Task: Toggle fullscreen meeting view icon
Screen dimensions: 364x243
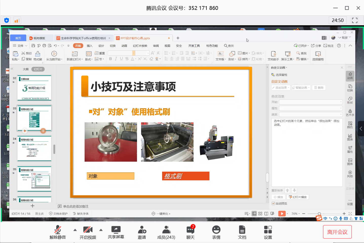Action: point(355,20)
